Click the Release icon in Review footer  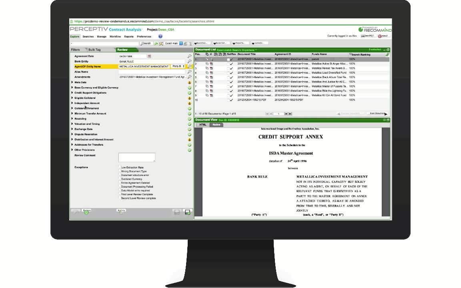pyautogui.click(x=86, y=211)
